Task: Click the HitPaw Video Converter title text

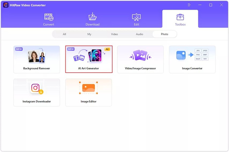Action: (x=28, y=5)
